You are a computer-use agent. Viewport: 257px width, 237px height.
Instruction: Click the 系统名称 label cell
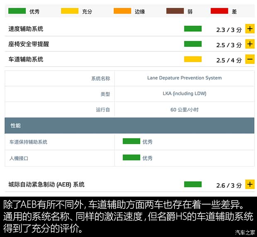[60, 78]
